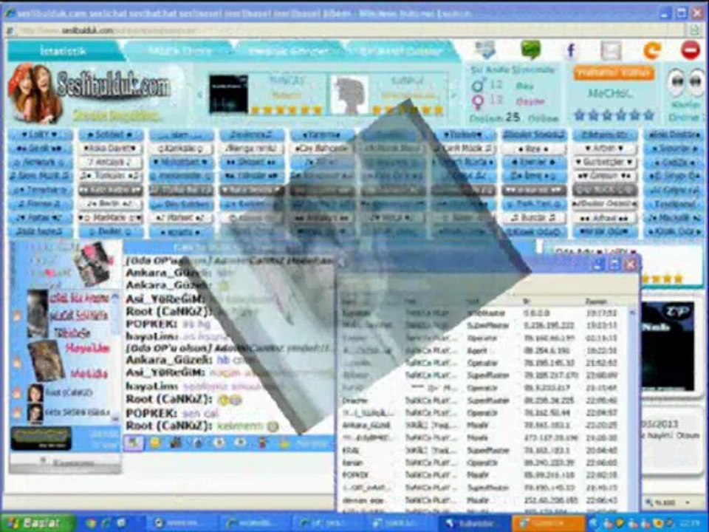Enter the Rize room
Screen dimensions: 709x532
(x=533, y=148)
